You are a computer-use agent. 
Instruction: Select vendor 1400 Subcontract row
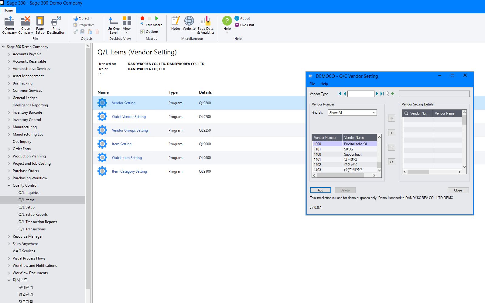point(345,154)
